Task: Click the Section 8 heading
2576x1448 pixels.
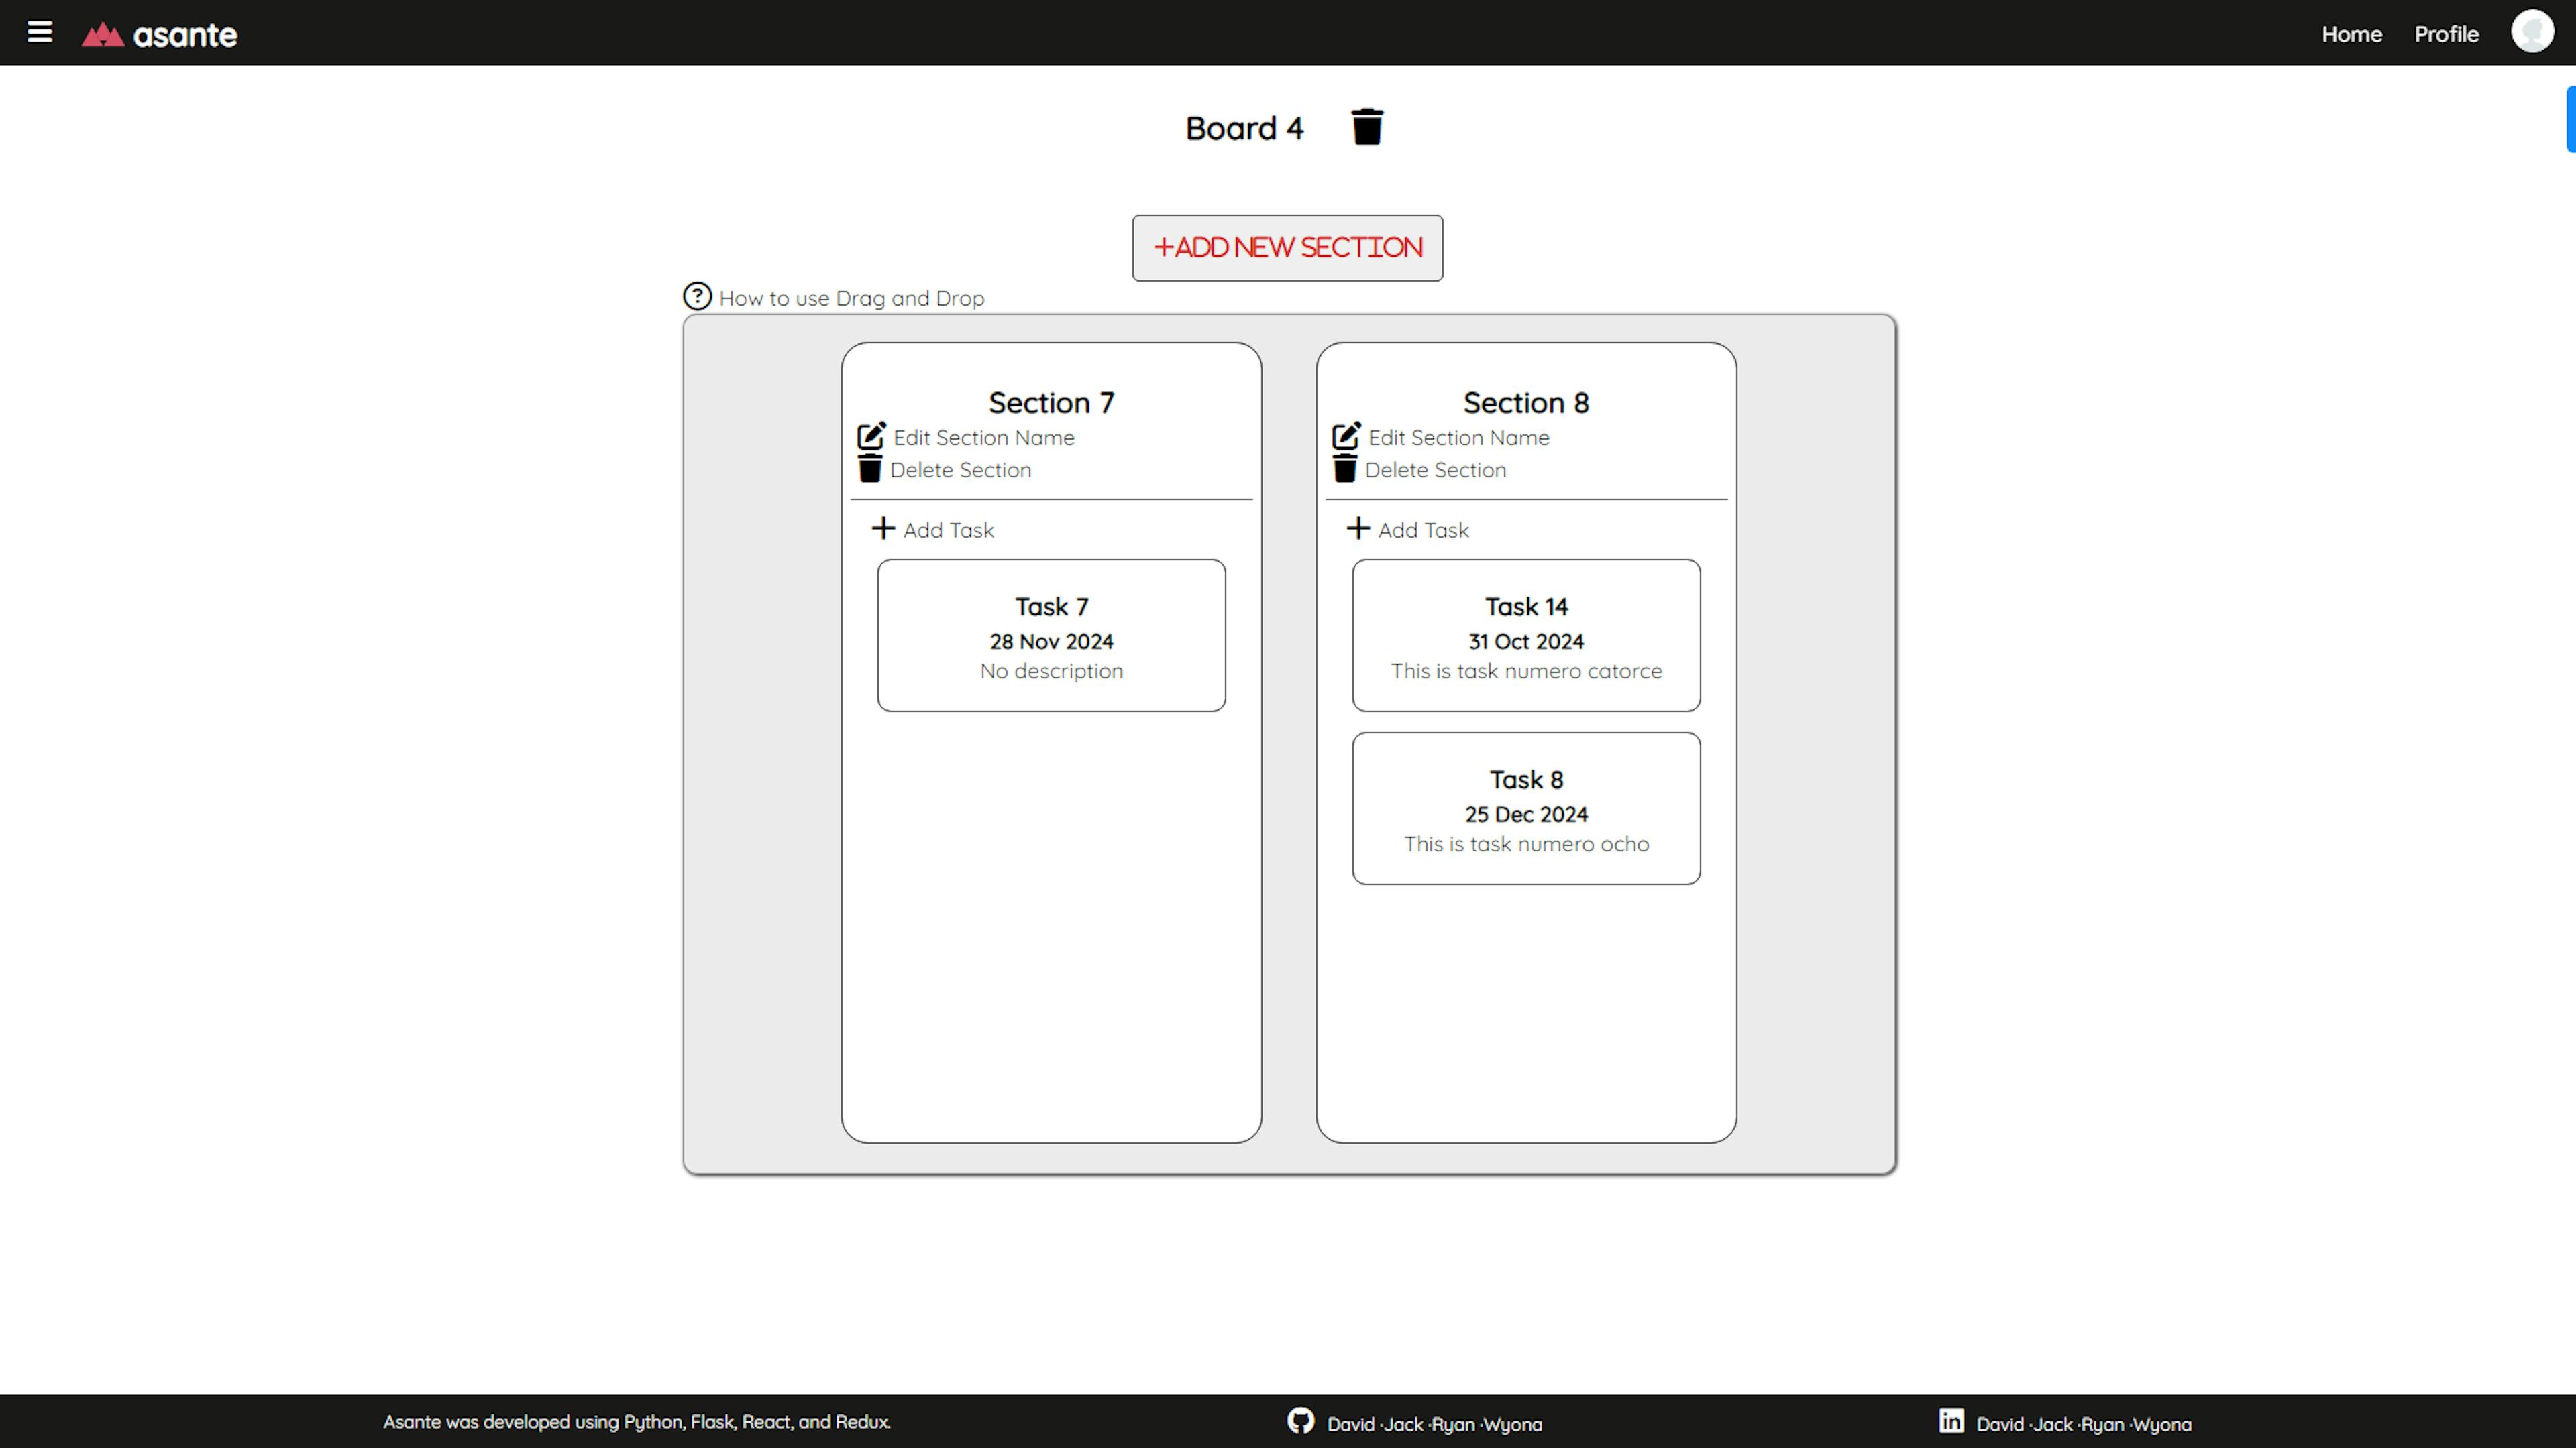Action: point(1526,403)
